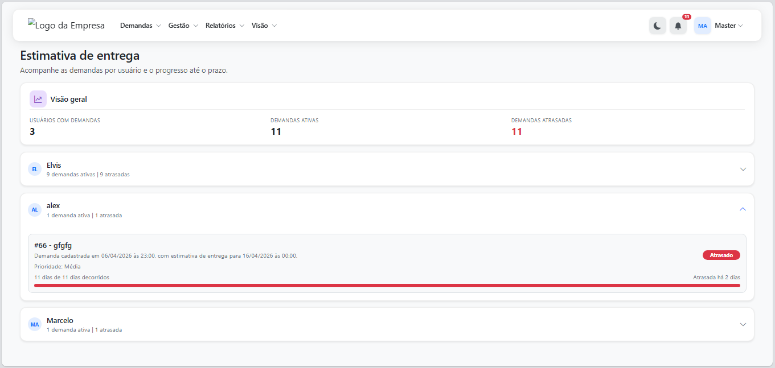775x368 pixels.
Task: Click the EL avatar for Elvis
Action: [35, 169]
